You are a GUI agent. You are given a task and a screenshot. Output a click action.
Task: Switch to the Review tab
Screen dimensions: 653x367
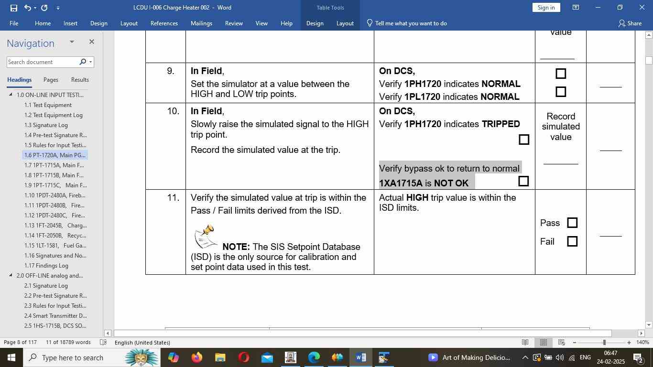(x=234, y=23)
